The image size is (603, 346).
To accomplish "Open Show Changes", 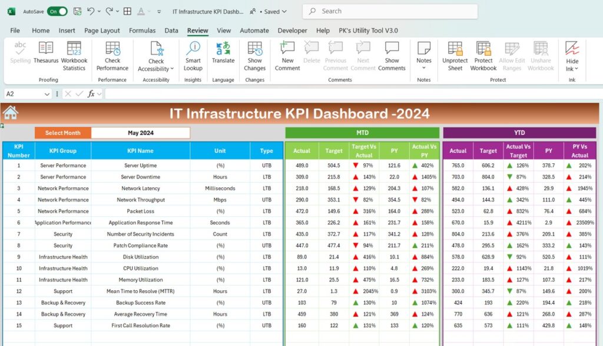I will click(254, 56).
